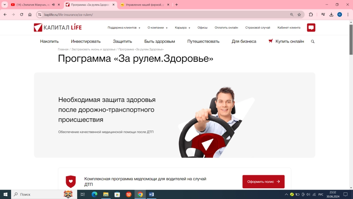The image size is (353, 199).
Task: Open the Chrome extensions puzzle icon
Action: [311, 15]
